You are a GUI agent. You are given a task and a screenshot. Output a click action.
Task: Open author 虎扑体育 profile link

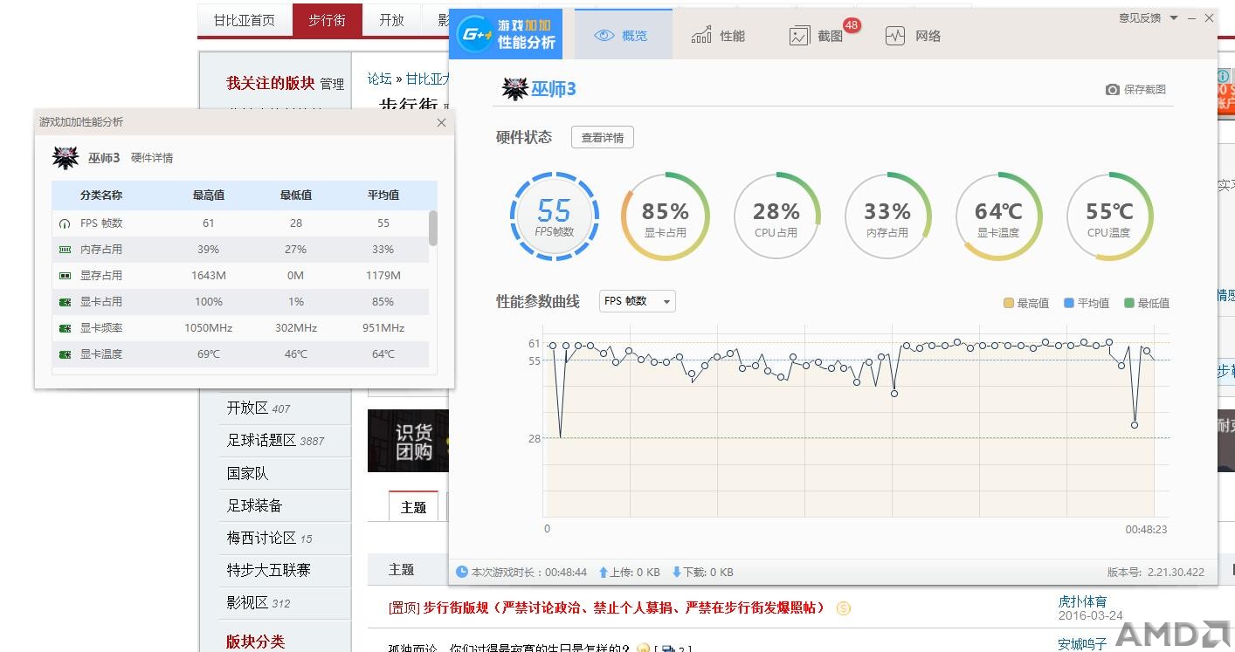[1082, 601]
